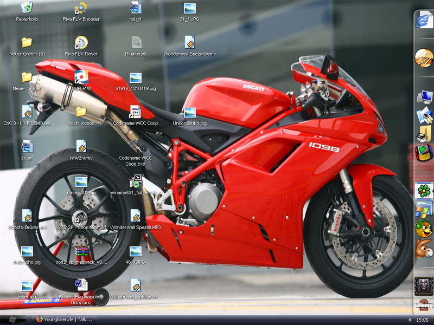Launch the SUPER © shortcut
The image size is (434, 325).
(x=81, y=77)
